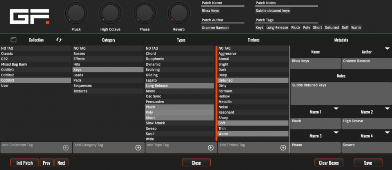Open the Macro 1 dropdown arrow
Screen dimensions: 392x170
[x=336, y=108]
